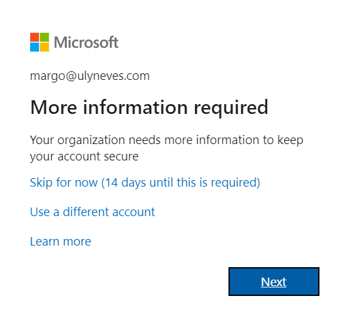Click the your account secure text line

coord(84,156)
